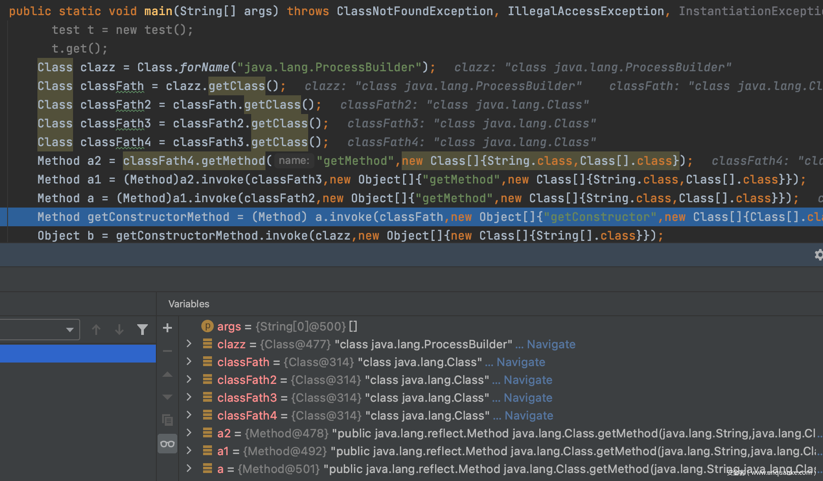Expand the a1 Method variable
Viewport: 823px width, 481px height.
click(189, 451)
